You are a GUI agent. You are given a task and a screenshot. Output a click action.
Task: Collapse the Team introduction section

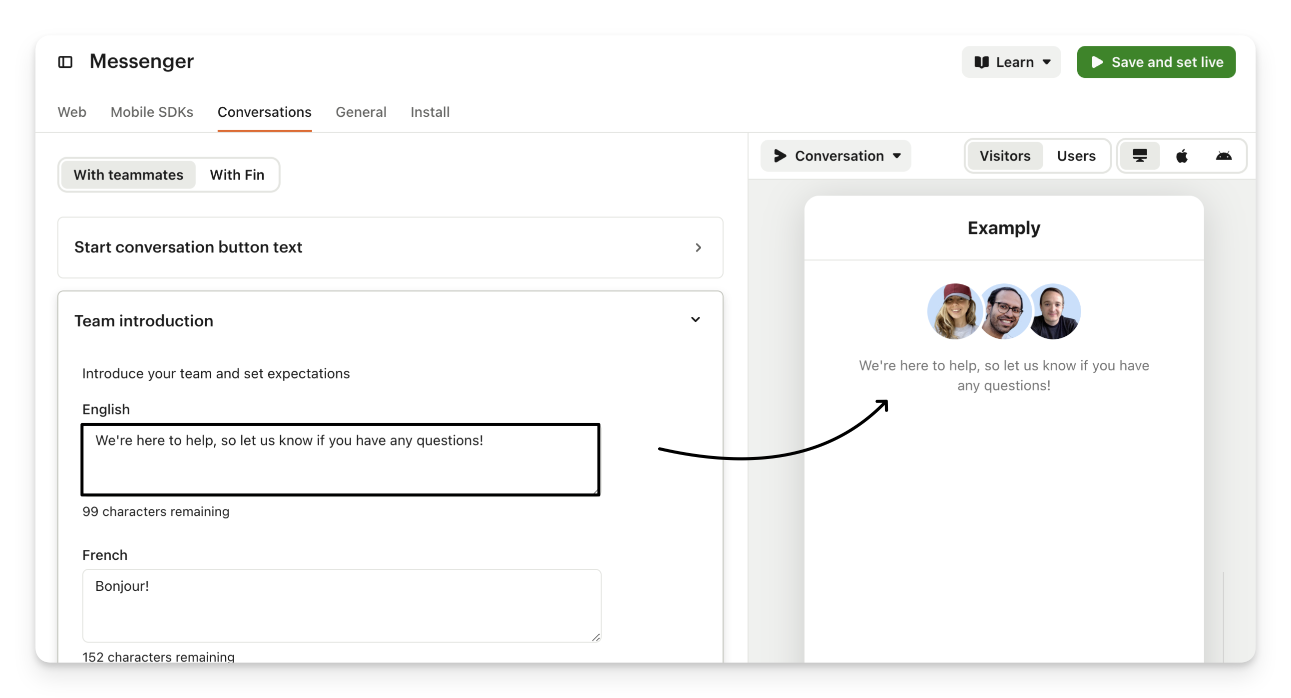[x=695, y=320]
